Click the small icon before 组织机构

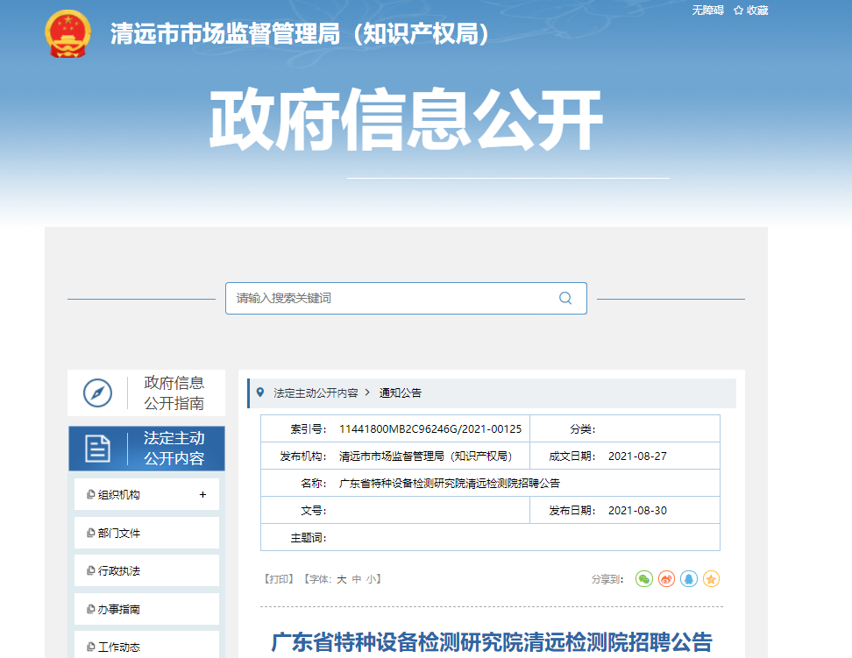91,494
